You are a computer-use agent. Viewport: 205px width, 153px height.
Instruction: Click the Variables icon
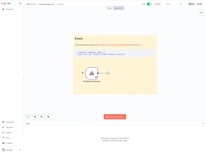[3, 127]
